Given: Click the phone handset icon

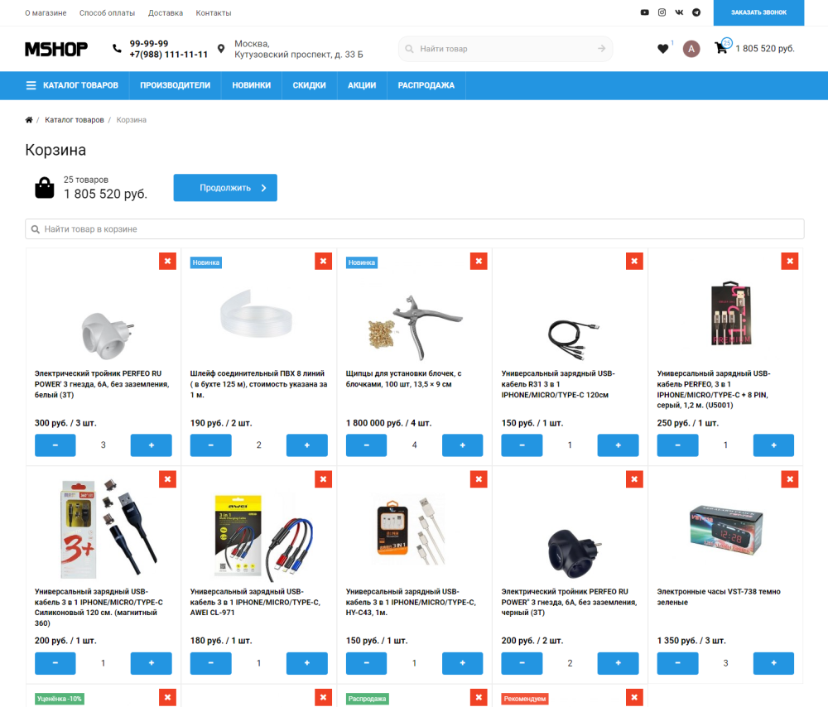Looking at the screenshot, I should point(117,49).
